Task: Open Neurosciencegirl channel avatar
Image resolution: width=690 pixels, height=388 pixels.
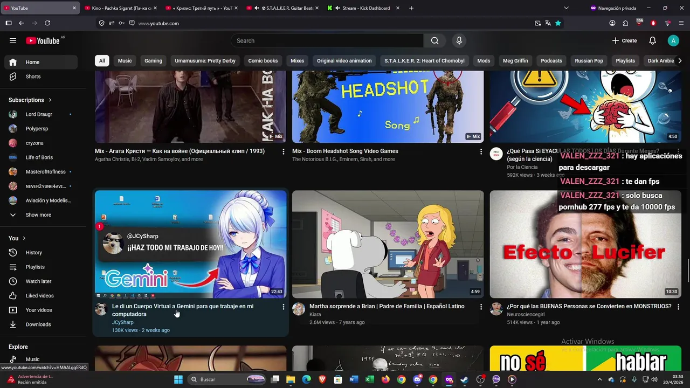Action: click(496, 309)
